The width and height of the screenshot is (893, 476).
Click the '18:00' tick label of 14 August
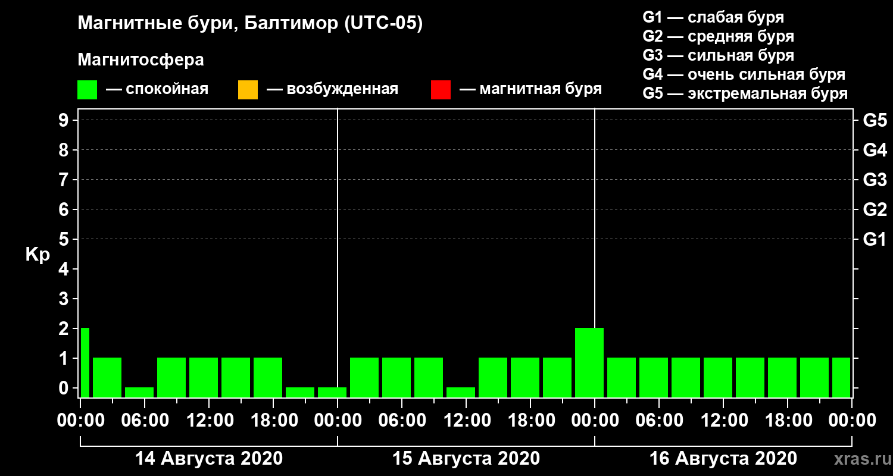tap(273, 421)
